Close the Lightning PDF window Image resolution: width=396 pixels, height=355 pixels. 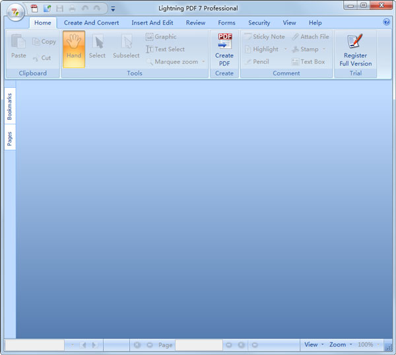click(x=381, y=5)
